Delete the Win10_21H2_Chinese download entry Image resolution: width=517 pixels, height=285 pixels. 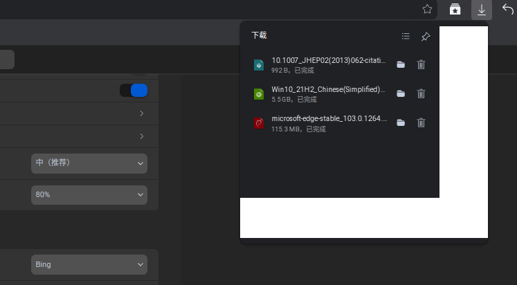pos(421,93)
